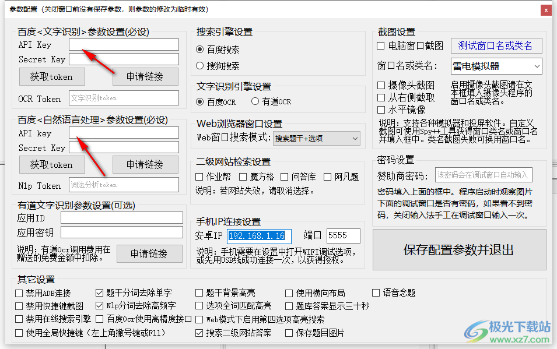Select 搜狗搜索 radio button

point(200,66)
